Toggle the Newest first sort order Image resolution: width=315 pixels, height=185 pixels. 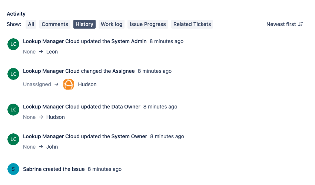(285, 24)
